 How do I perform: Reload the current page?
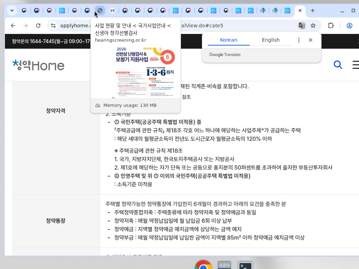(x=38, y=26)
